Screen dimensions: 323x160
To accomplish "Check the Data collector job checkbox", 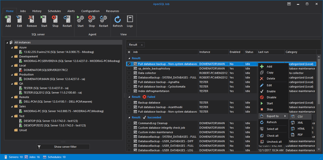I will 129,73.
